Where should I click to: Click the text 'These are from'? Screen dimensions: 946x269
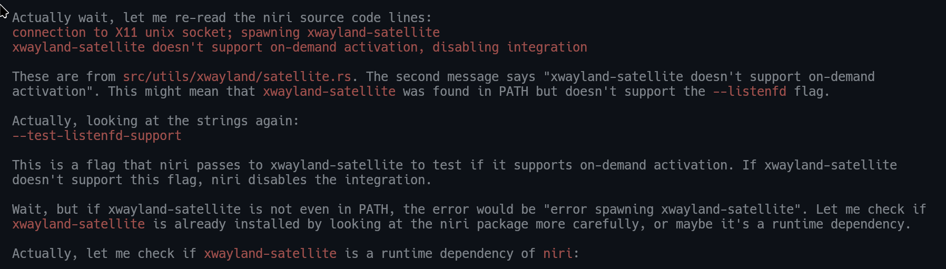(64, 77)
